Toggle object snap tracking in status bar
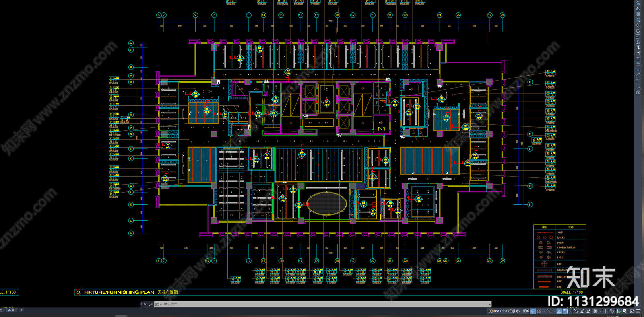 [559, 311]
